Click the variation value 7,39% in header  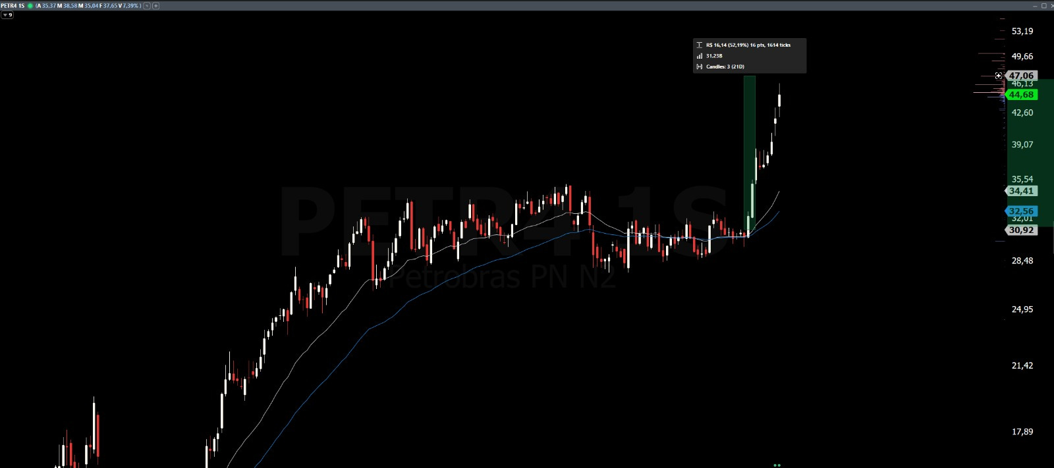click(130, 5)
